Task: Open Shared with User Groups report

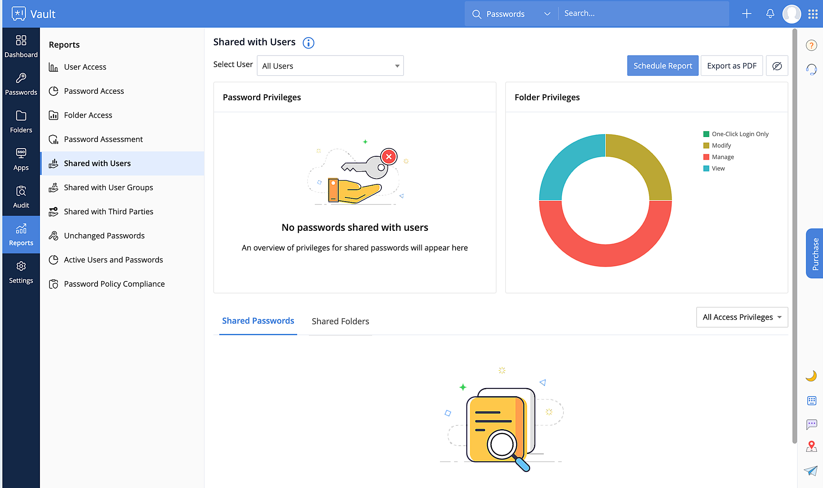Action: click(x=108, y=188)
